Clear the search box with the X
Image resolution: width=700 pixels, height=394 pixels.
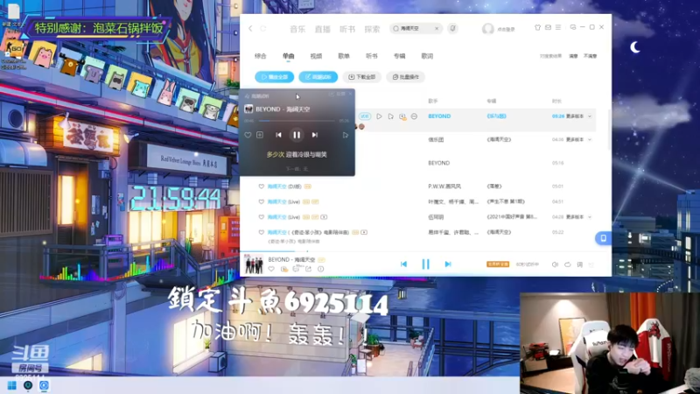(x=437, y=29)
